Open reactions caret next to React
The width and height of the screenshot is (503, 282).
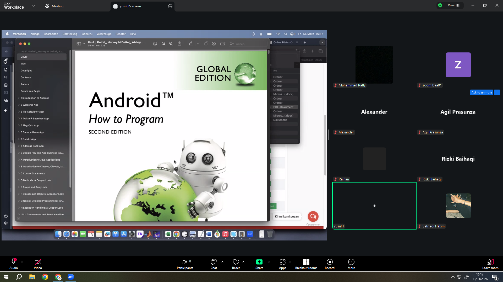(x=243, y=262)
